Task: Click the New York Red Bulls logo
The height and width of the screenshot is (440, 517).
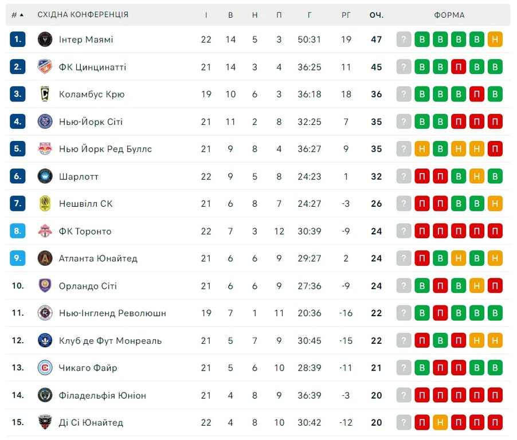Action: [x=45, y=149]
